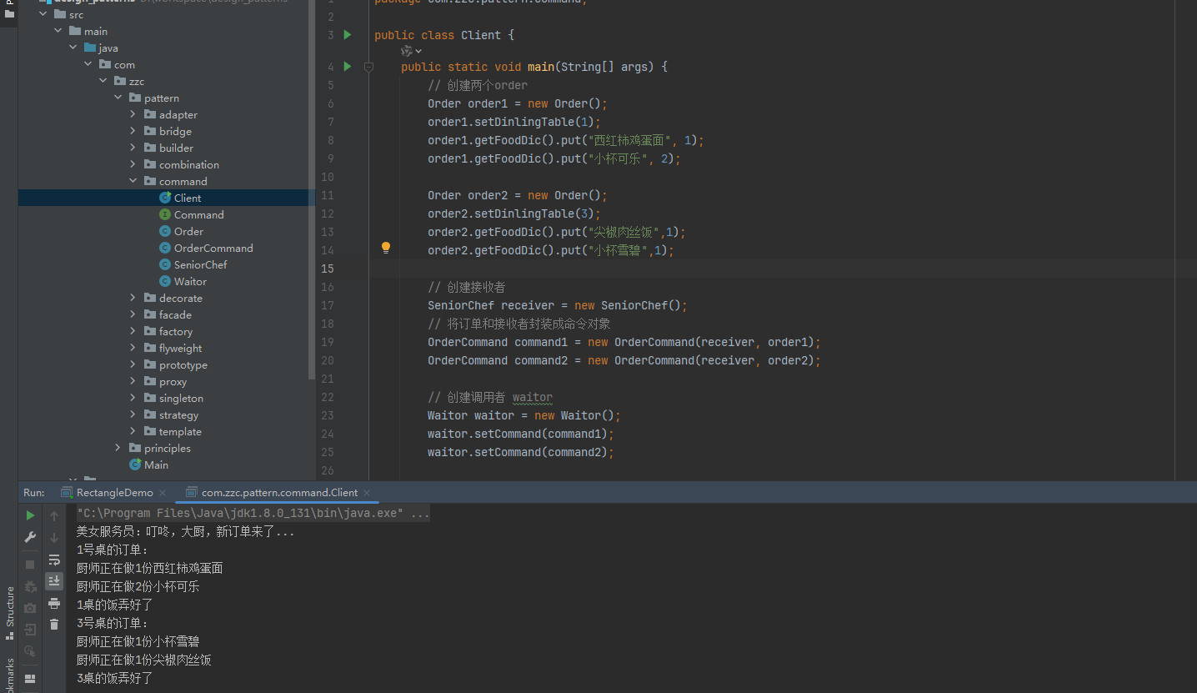Expand the principles package
Image resolution: width=1197 pixels, height=693 pixels.
[x=118, y=448]
